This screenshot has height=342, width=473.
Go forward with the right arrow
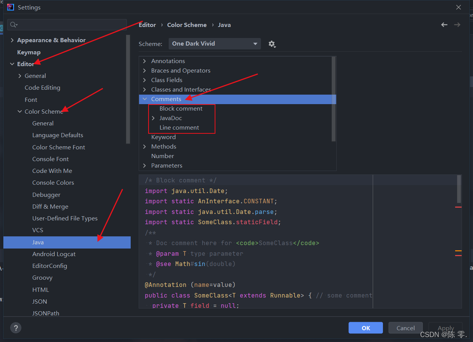click(457, 25)
